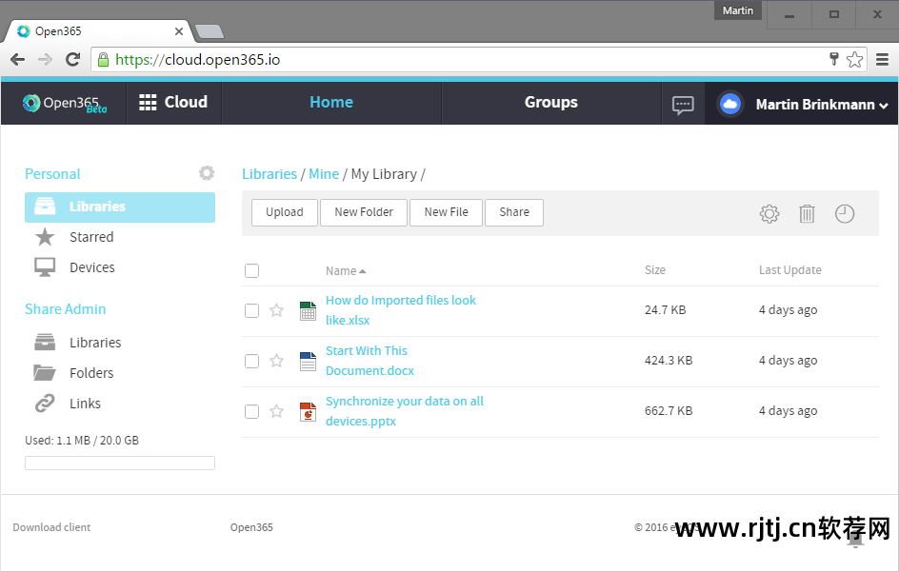This screenshot has height=572, width=899.
Task: Click the New Folder button
Action: click(x=364, y=212)
